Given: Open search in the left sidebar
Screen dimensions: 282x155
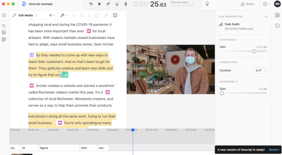Looking at the screenshot, I should 4,26.
